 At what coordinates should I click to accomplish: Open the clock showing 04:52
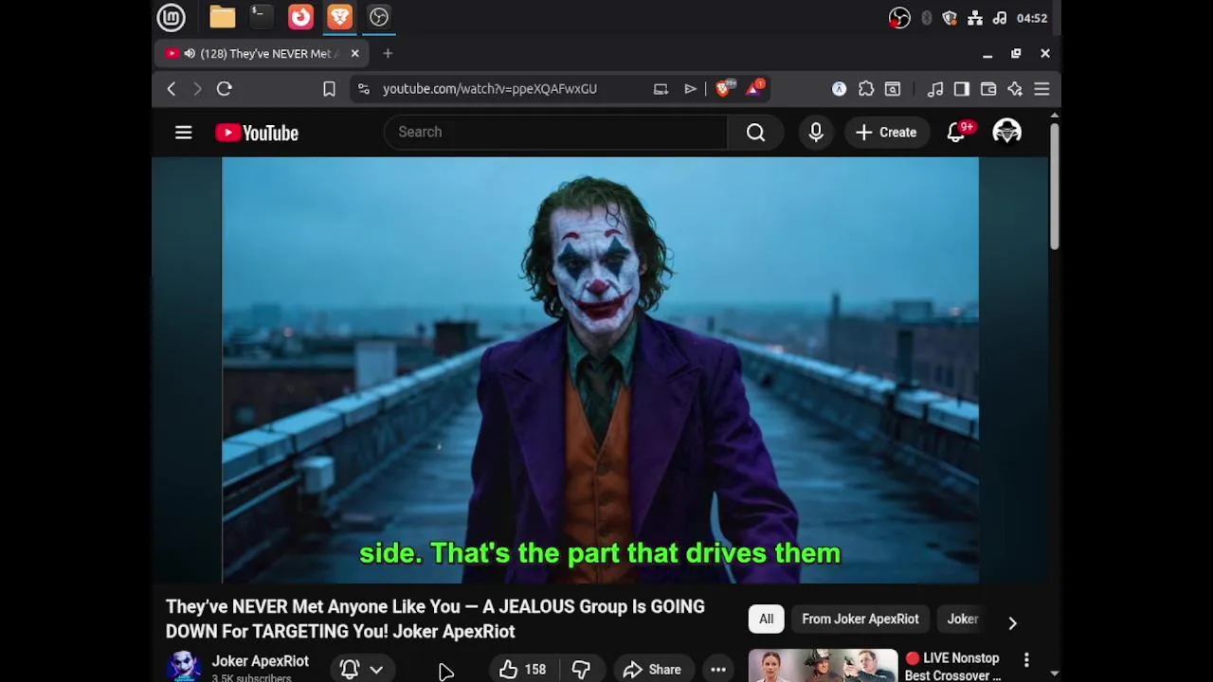1031,18
